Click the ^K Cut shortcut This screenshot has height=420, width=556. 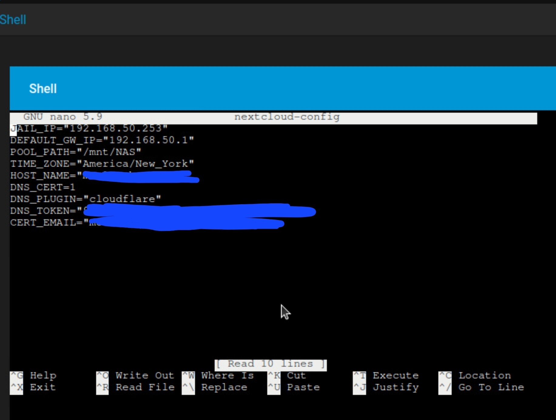[x=287, y=375]
